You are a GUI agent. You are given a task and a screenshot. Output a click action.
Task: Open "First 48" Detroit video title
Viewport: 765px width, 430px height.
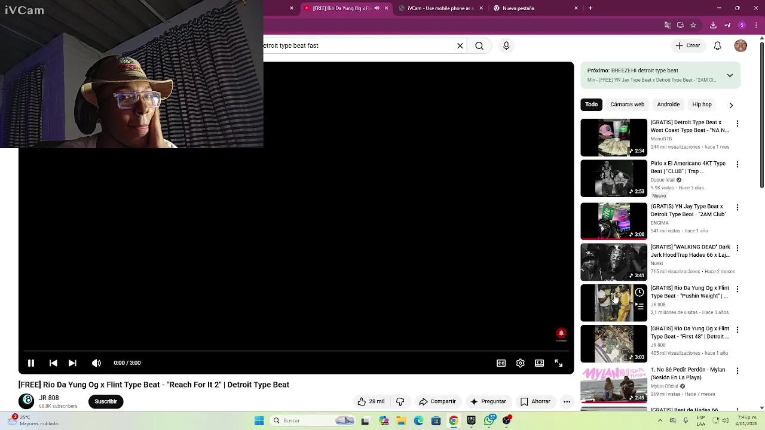pyautogui.click(x=690, y=333)
